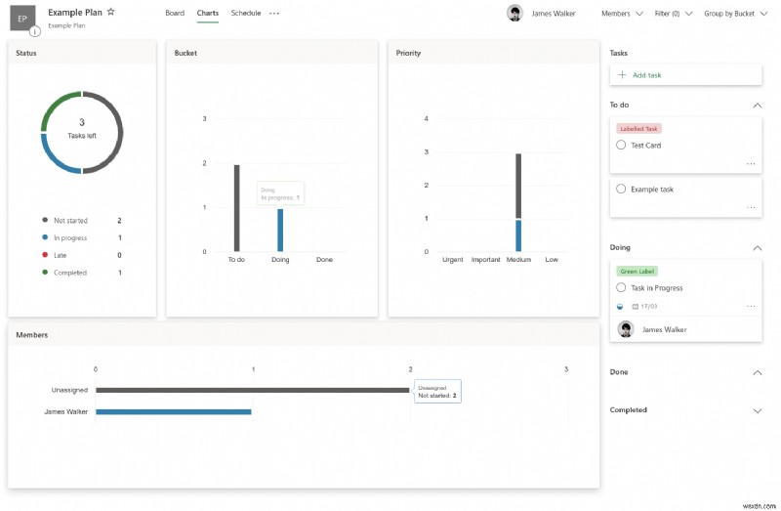Click James Walker assignee name on task card
This screenshot has height=511, width=781.
pos(665,329)
